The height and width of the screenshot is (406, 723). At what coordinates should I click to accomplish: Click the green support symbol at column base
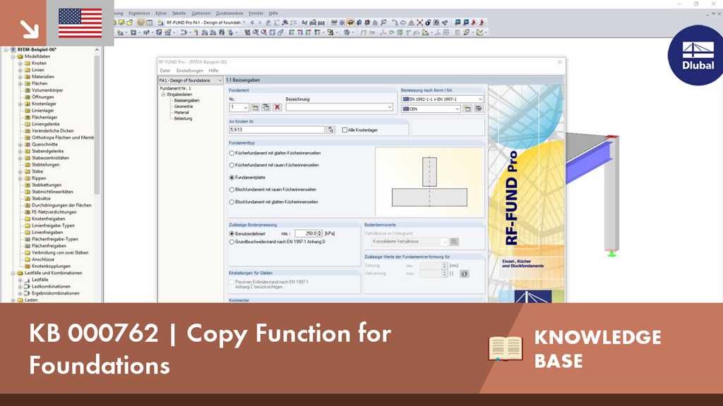612,254
